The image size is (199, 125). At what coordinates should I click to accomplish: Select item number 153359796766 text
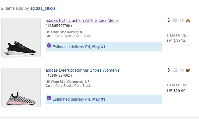(59, 26)
